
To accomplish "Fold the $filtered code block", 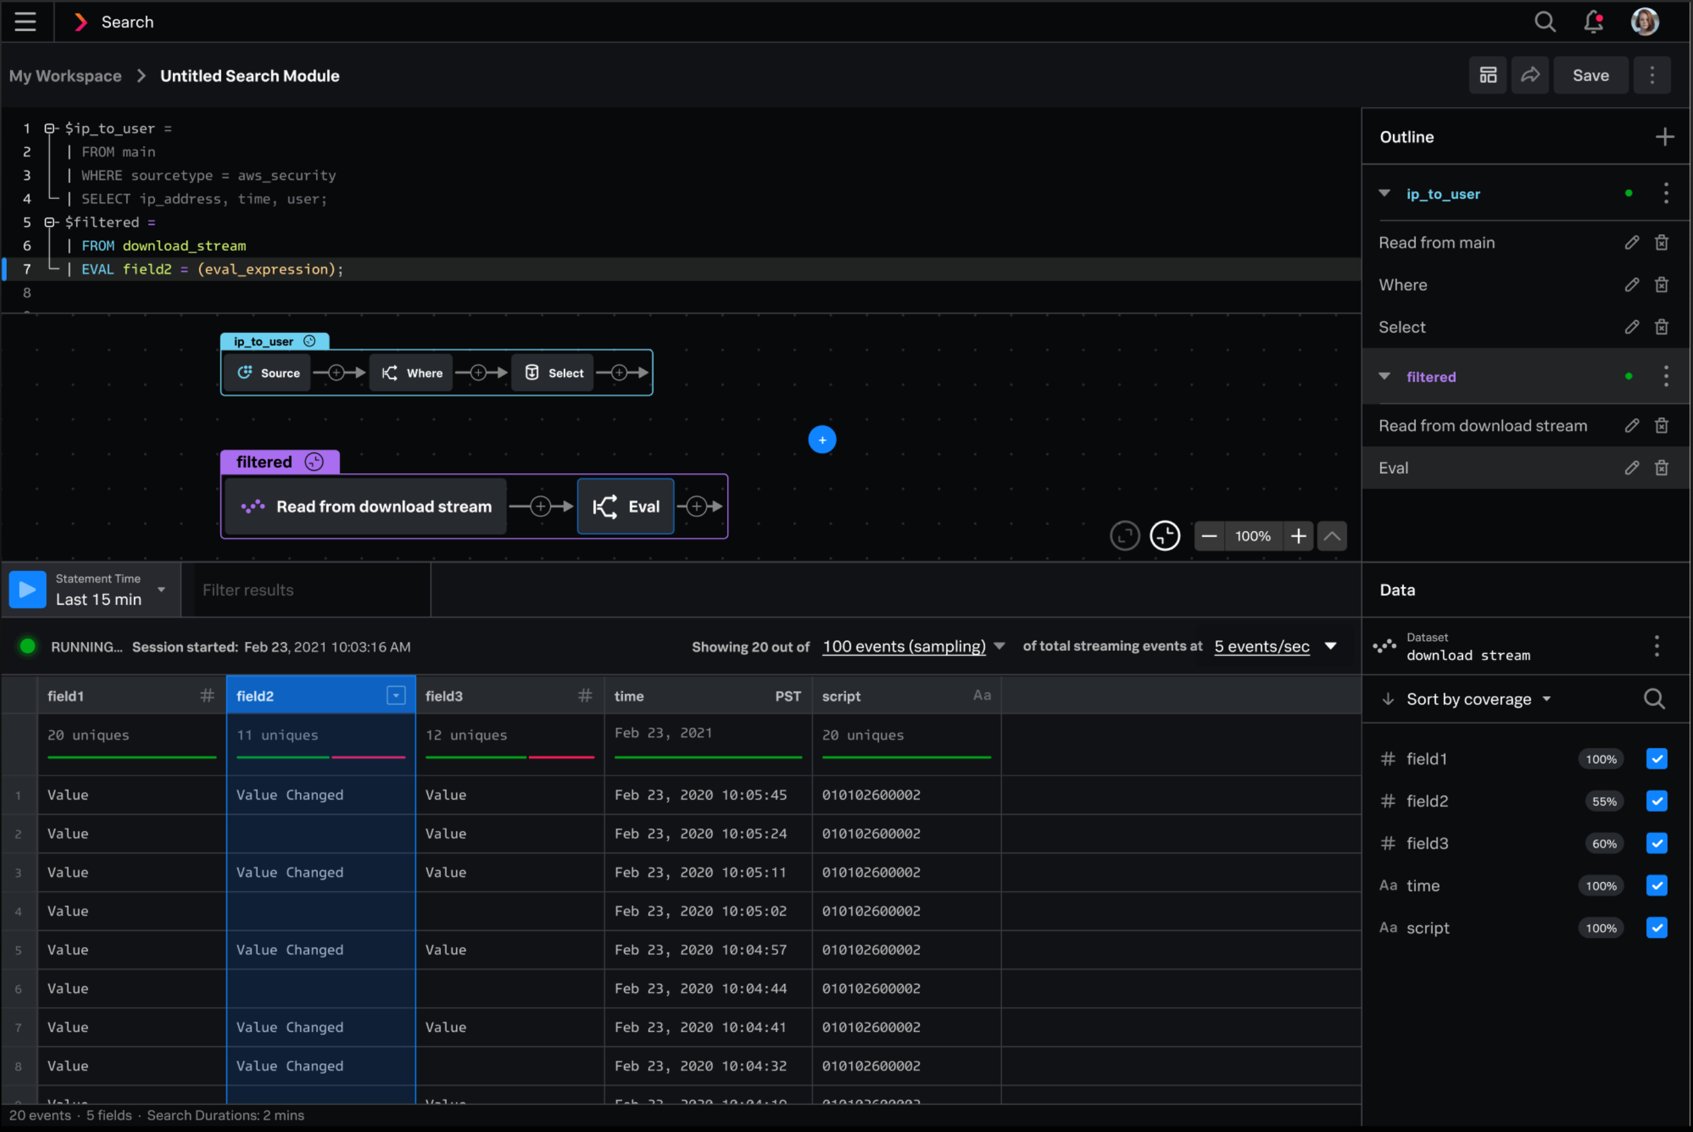I will click(49, 222).
